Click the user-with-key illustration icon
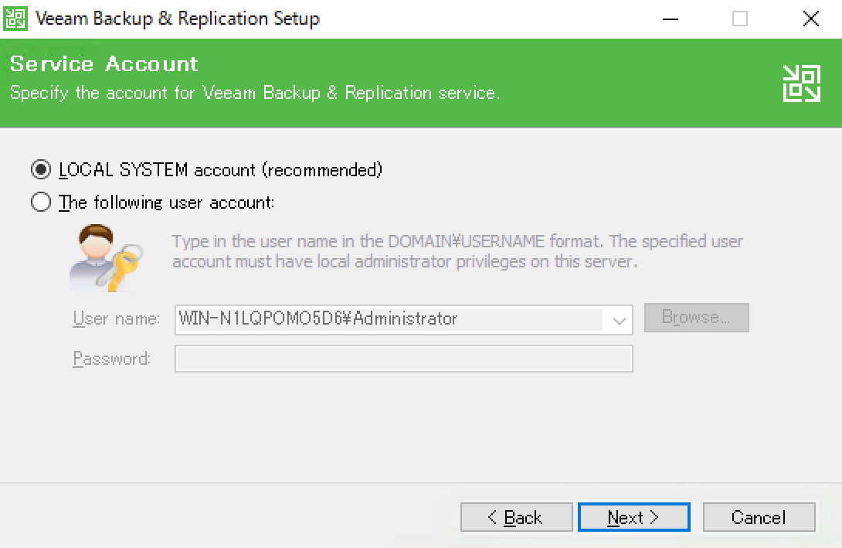This screenshot has width=842, height=548. pos(110,255)
